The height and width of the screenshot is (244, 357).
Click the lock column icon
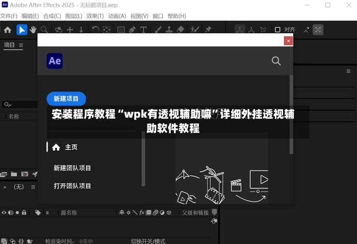(x=24, y=212)
